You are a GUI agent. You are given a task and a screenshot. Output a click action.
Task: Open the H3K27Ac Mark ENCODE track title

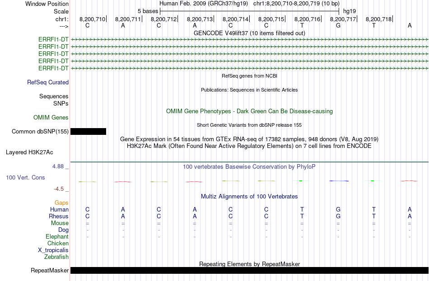249,146
